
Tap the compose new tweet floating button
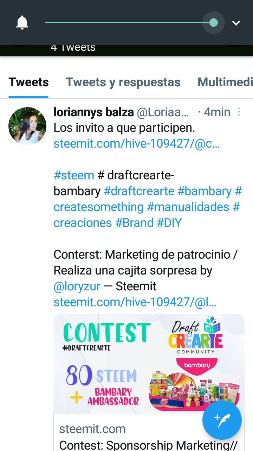(x=222, y=420)
